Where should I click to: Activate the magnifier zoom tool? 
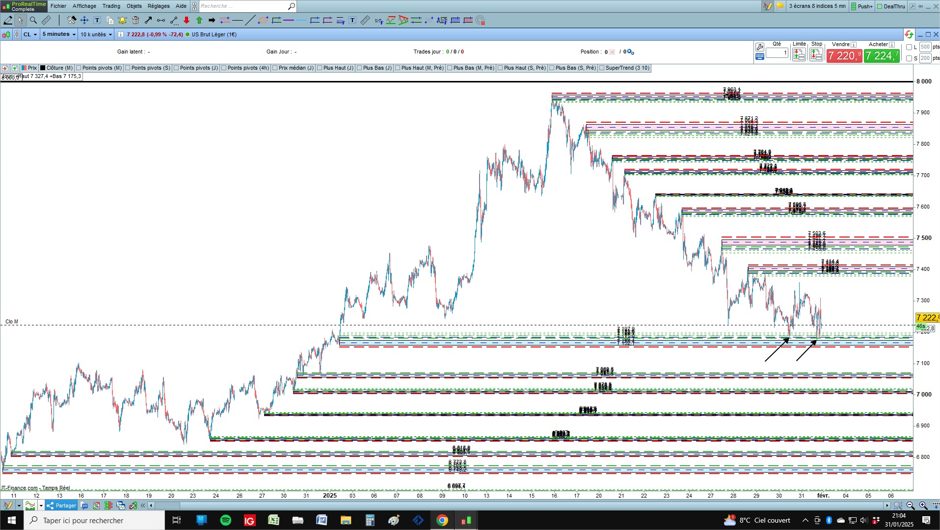[33, 20]
